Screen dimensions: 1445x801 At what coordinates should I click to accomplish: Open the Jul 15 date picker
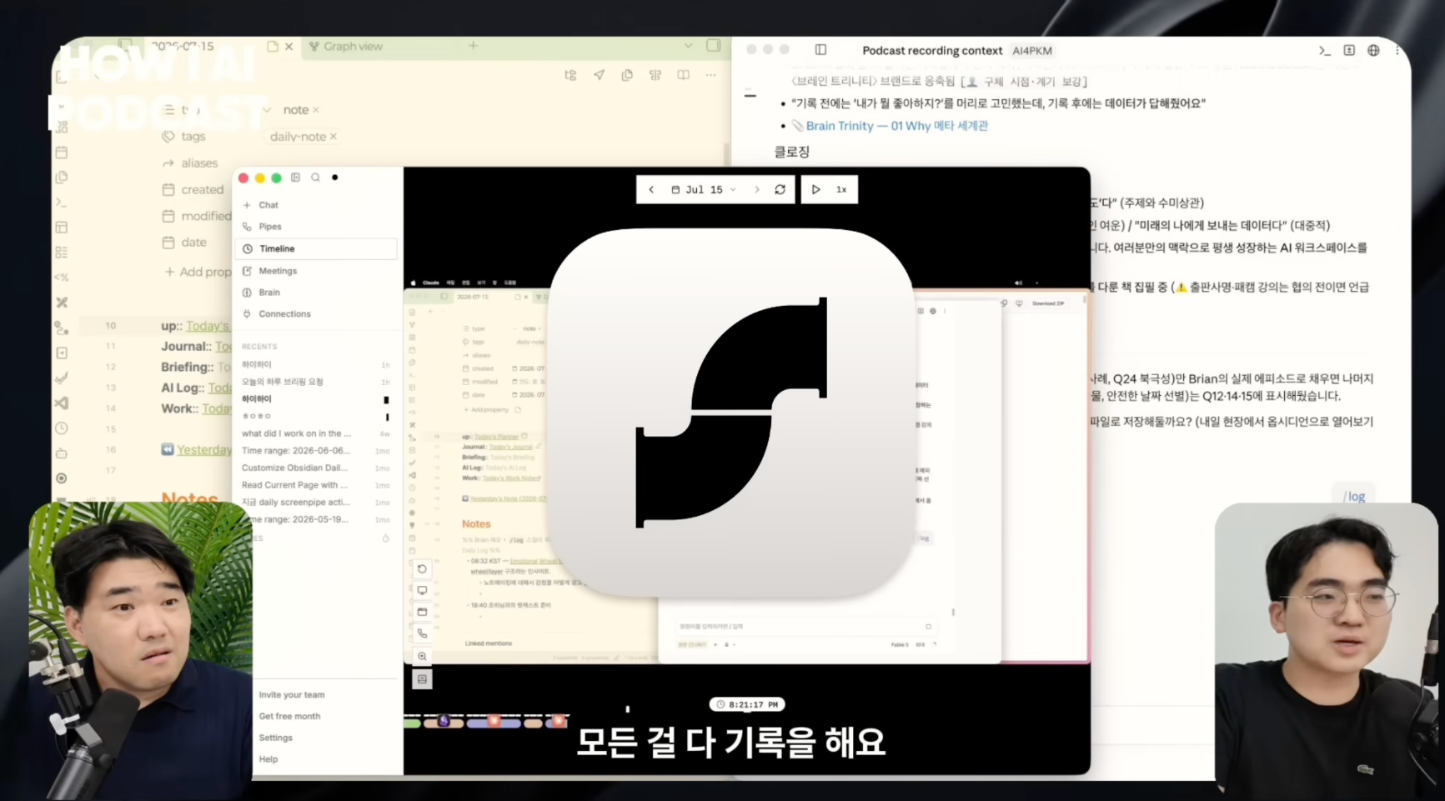click(704, 190)
